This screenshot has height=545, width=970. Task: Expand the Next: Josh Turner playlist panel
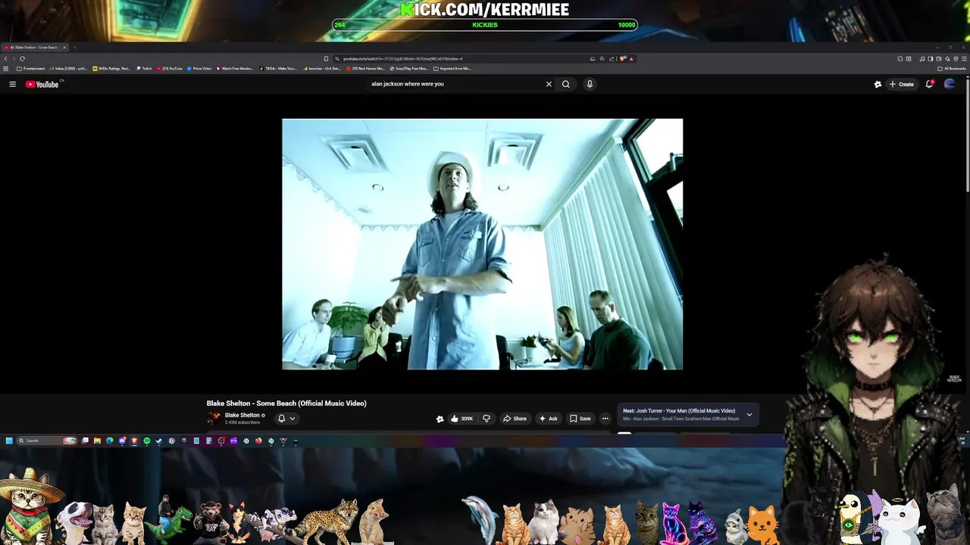(749, 414)
